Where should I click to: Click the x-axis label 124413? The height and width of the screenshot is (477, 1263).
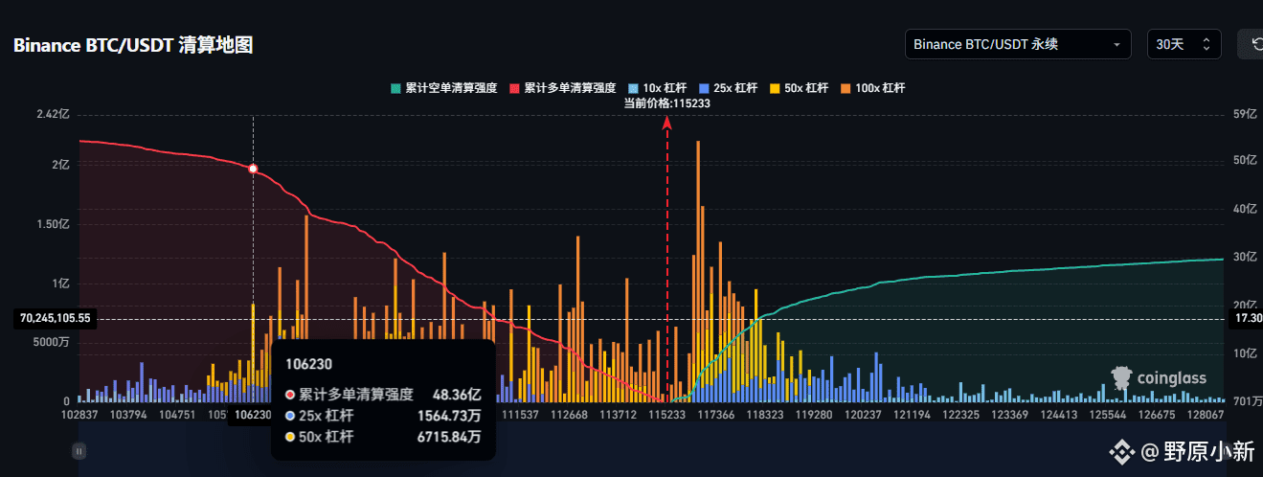(x=1058, y=415)
